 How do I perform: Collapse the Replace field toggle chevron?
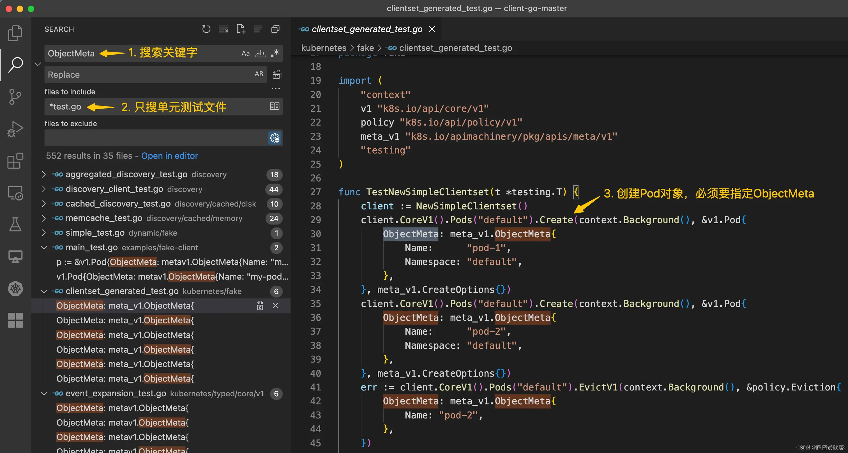[x=38, y=64]
